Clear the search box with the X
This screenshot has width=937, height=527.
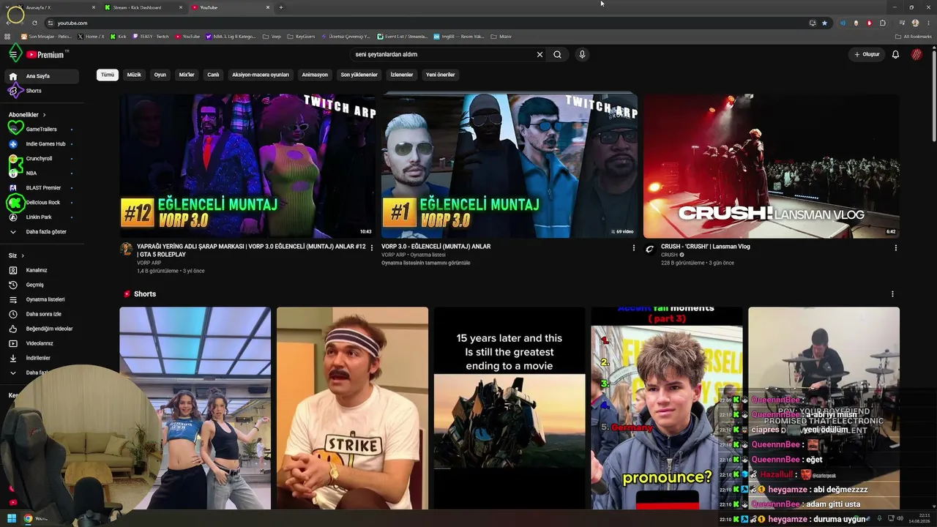540,54
